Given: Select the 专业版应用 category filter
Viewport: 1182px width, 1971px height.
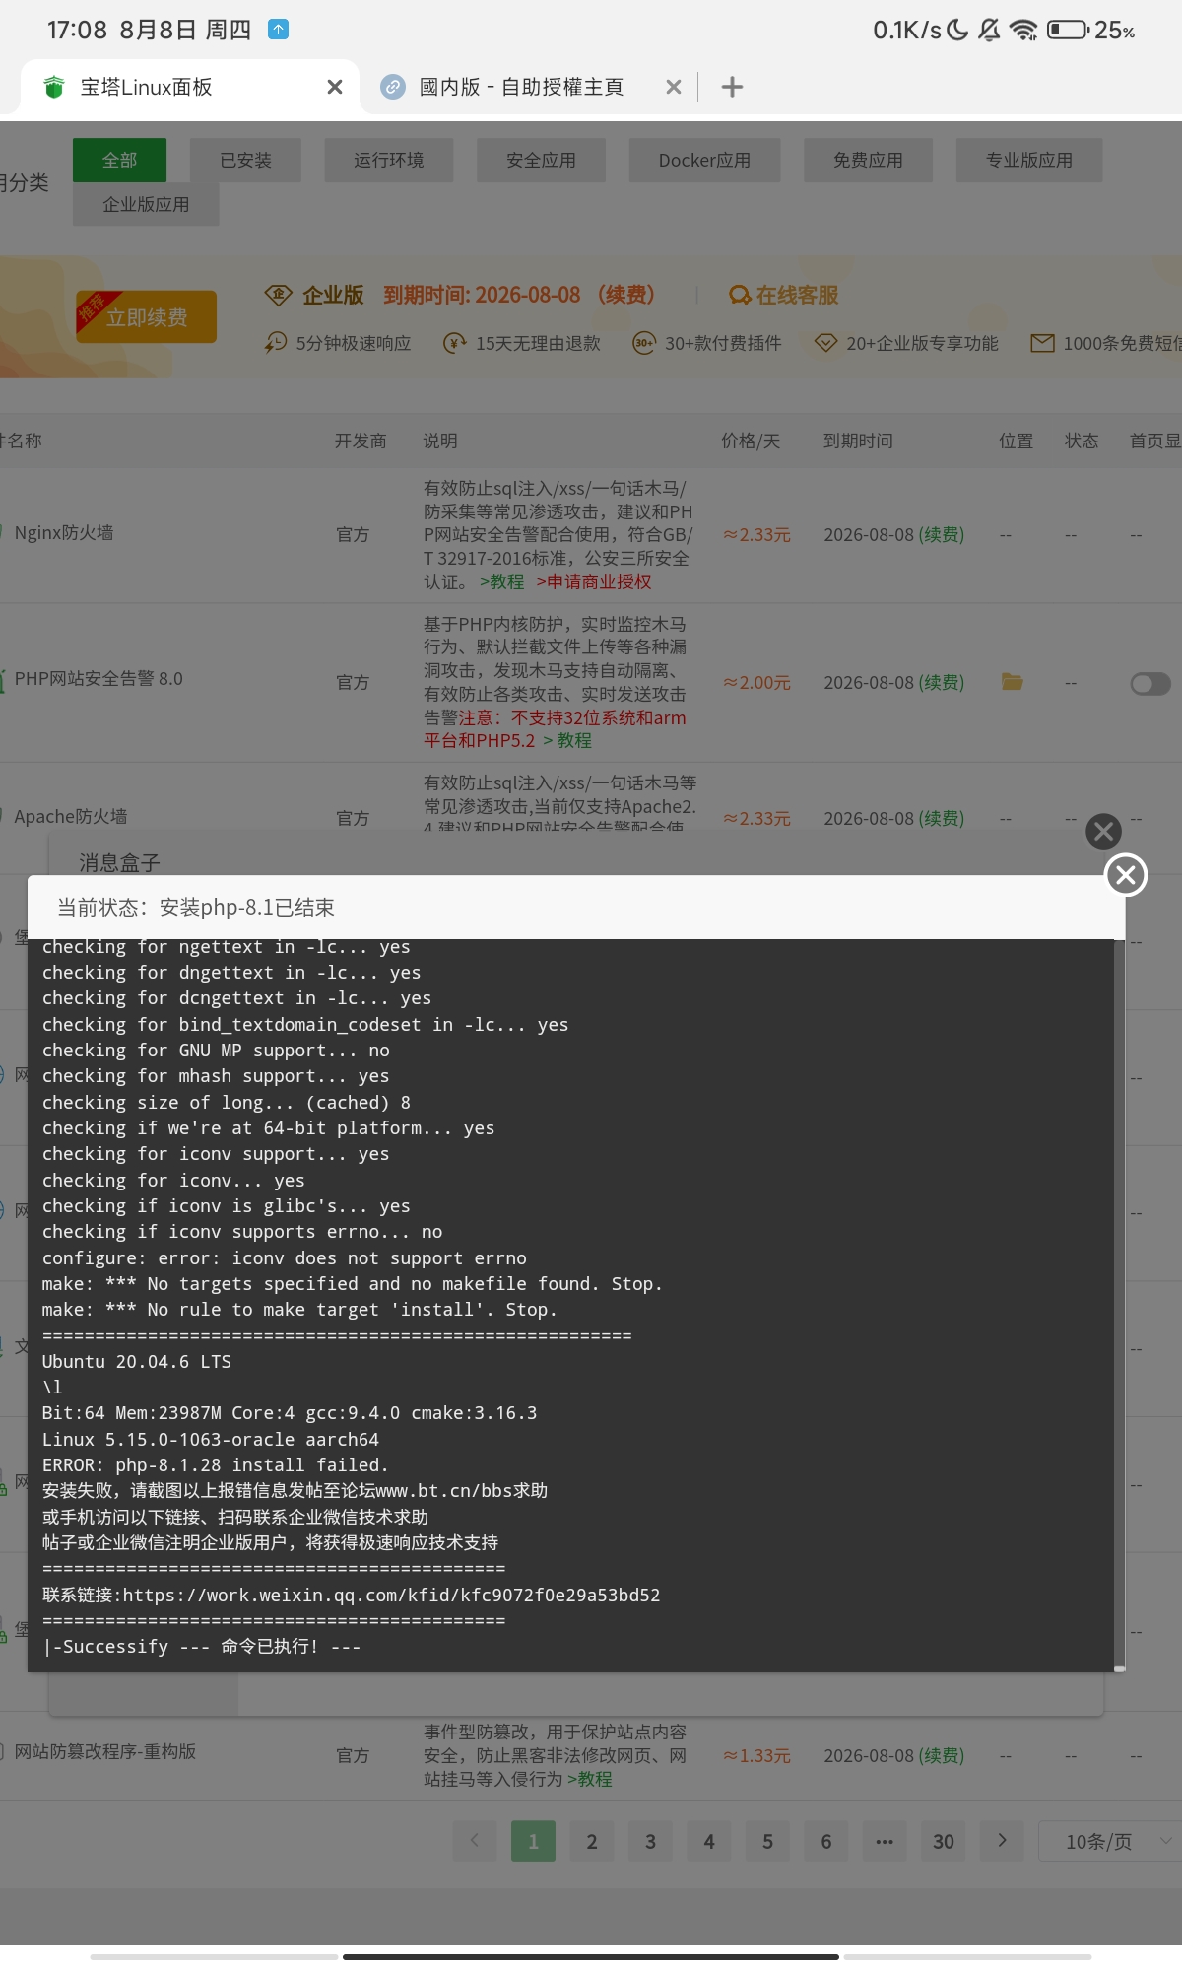Looking at the screenshot, I should 1029,160.
